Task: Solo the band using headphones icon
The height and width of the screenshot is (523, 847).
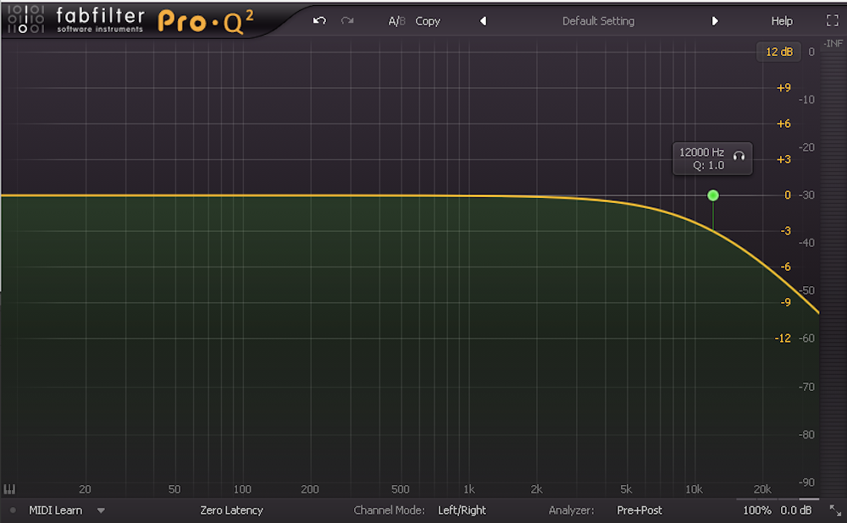Action: [x=739, y=155]
